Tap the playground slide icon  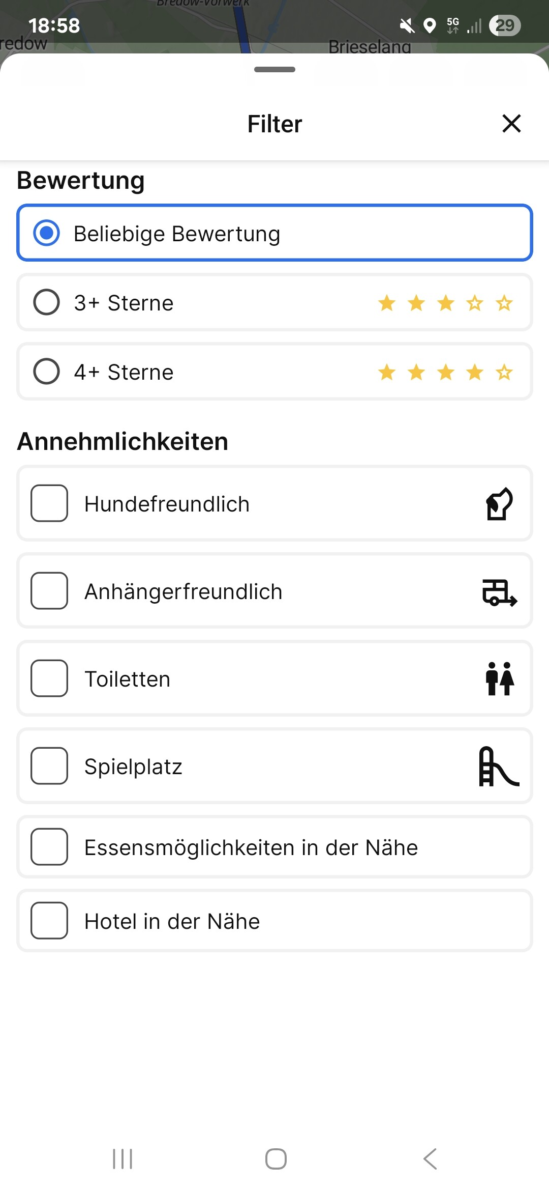[498, 767]
